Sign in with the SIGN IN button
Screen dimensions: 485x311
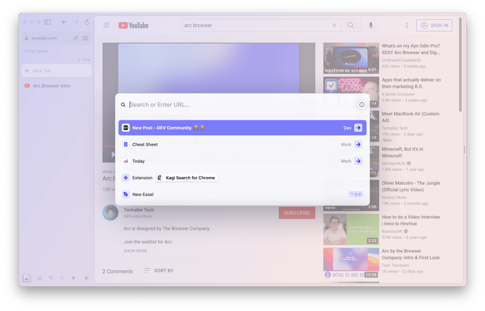434,25
